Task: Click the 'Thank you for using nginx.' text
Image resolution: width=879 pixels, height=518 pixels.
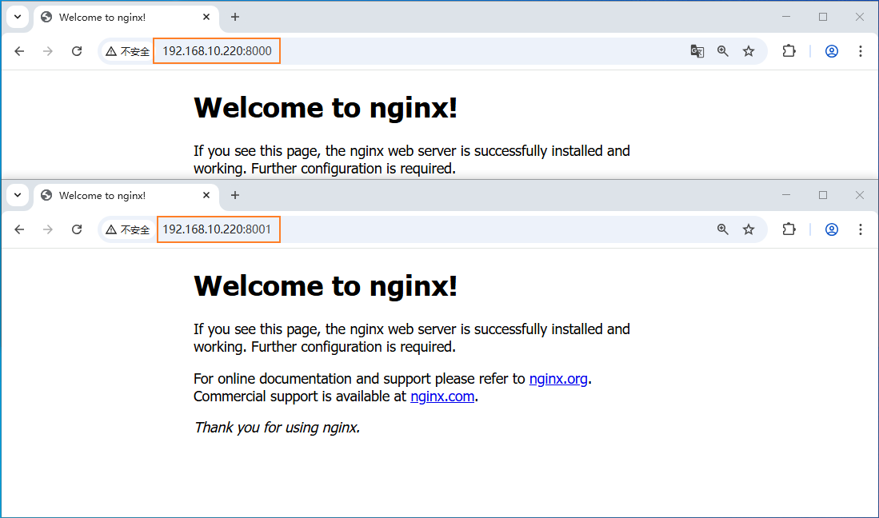Action: (277, 428)
